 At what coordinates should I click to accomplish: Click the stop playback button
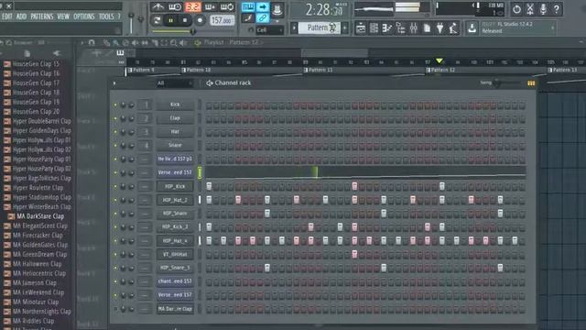click(185, 20)
